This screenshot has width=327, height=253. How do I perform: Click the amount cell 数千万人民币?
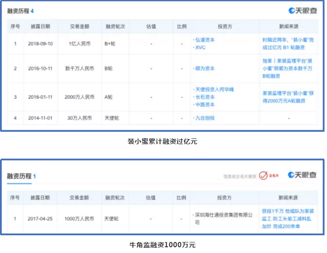[x=79, y=69]
